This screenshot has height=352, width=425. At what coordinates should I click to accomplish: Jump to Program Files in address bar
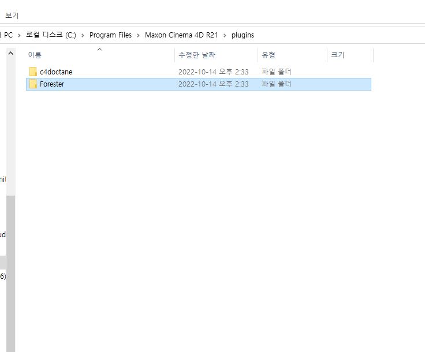[110, 35]
